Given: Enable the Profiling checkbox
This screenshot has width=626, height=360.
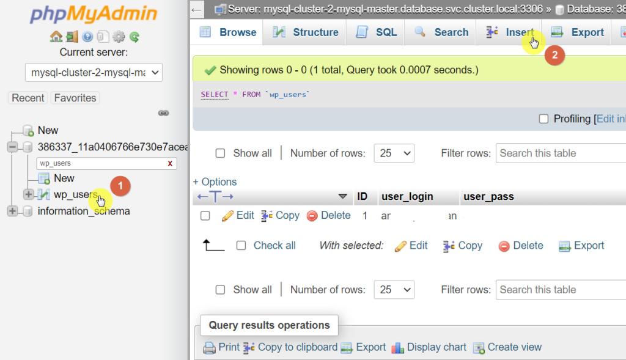Looking at the screenshot, I should pyautogui.click(x=543, y=119).
